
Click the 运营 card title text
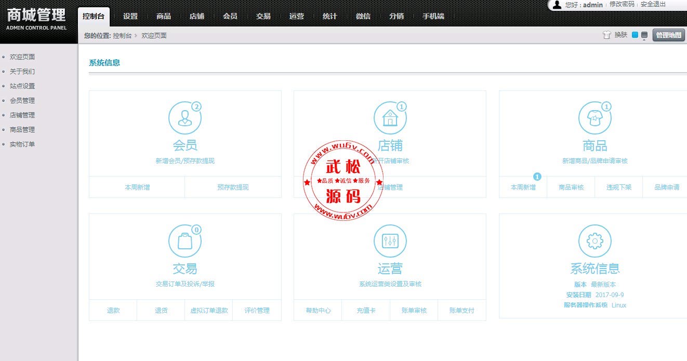[x=390, y=269]
